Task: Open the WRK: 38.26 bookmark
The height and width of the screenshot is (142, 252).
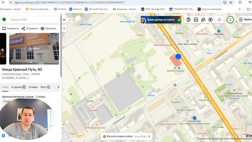Action: [x=154, y=9]
